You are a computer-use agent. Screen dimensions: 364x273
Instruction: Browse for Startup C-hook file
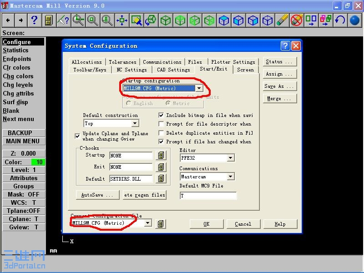pyautogui.click(x=161, y=155)
